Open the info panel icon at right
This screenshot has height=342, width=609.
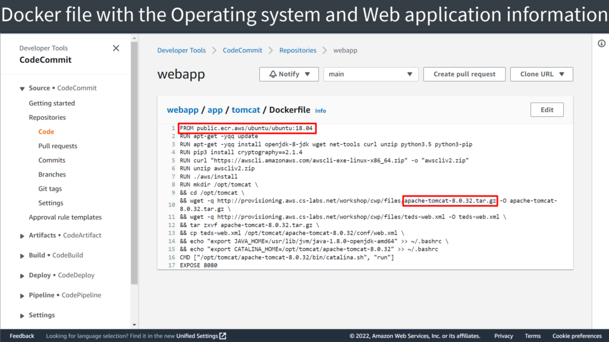click(x=601, y=43)
